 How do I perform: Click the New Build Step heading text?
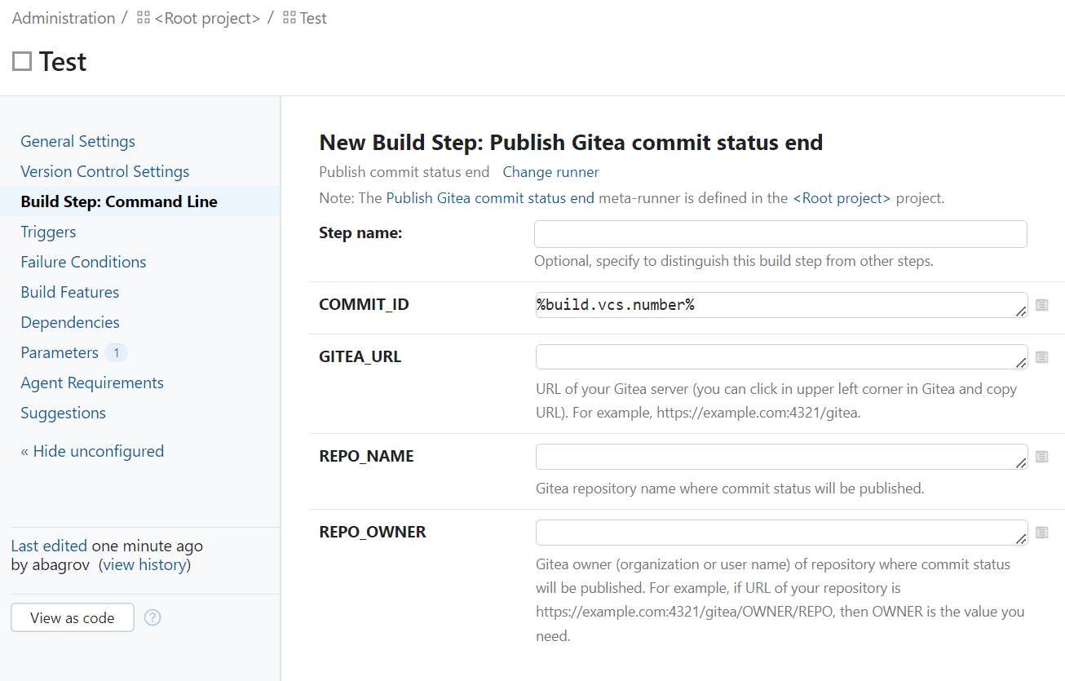point(571,143)
